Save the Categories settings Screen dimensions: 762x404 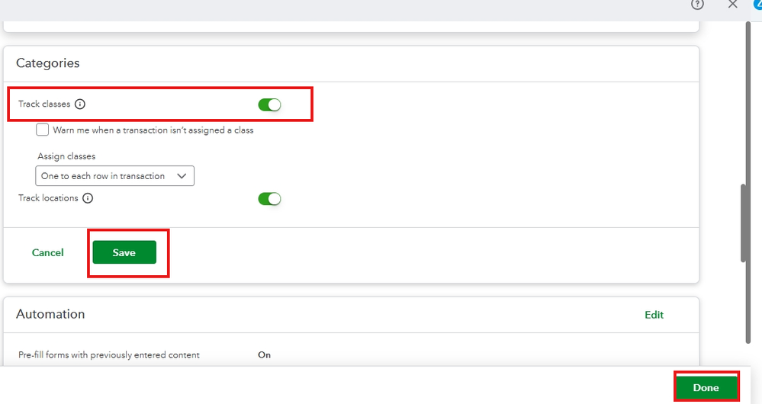(124, 252)
